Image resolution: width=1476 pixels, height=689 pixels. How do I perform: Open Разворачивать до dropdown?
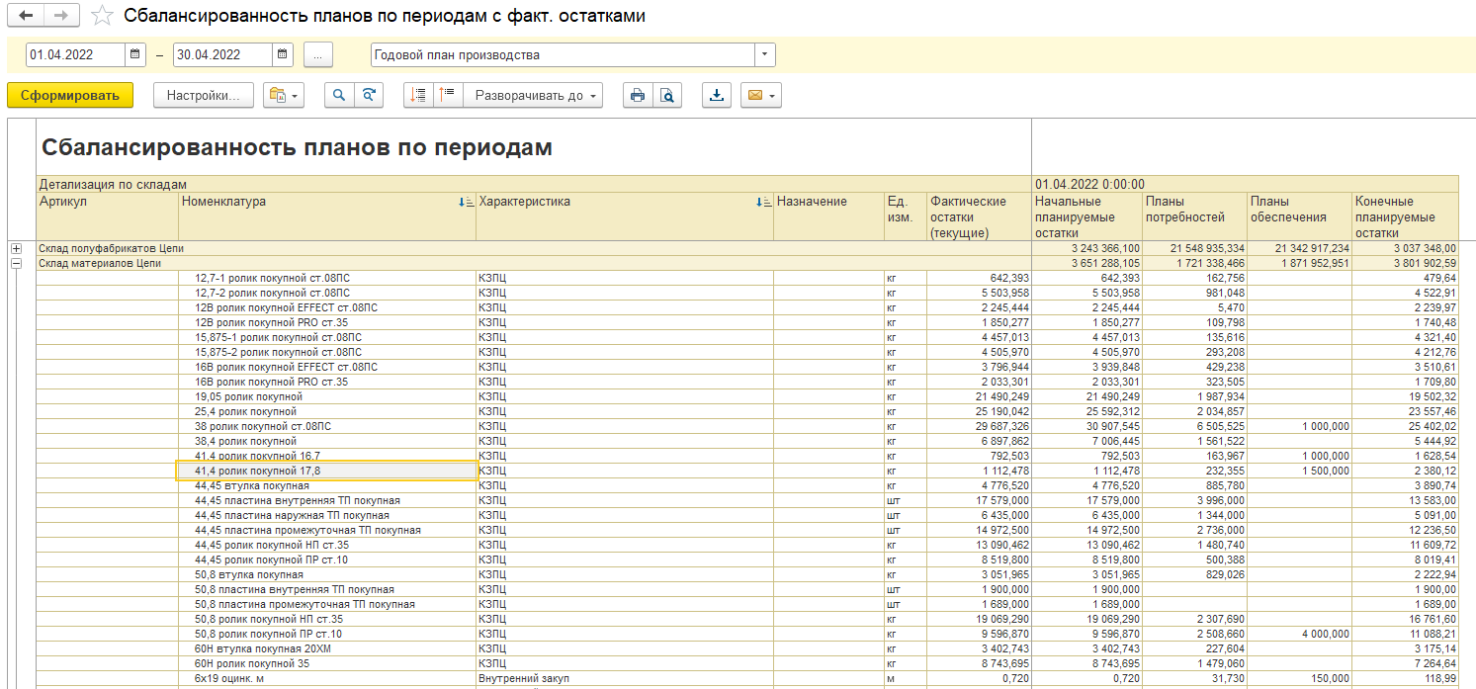point(536,96)
